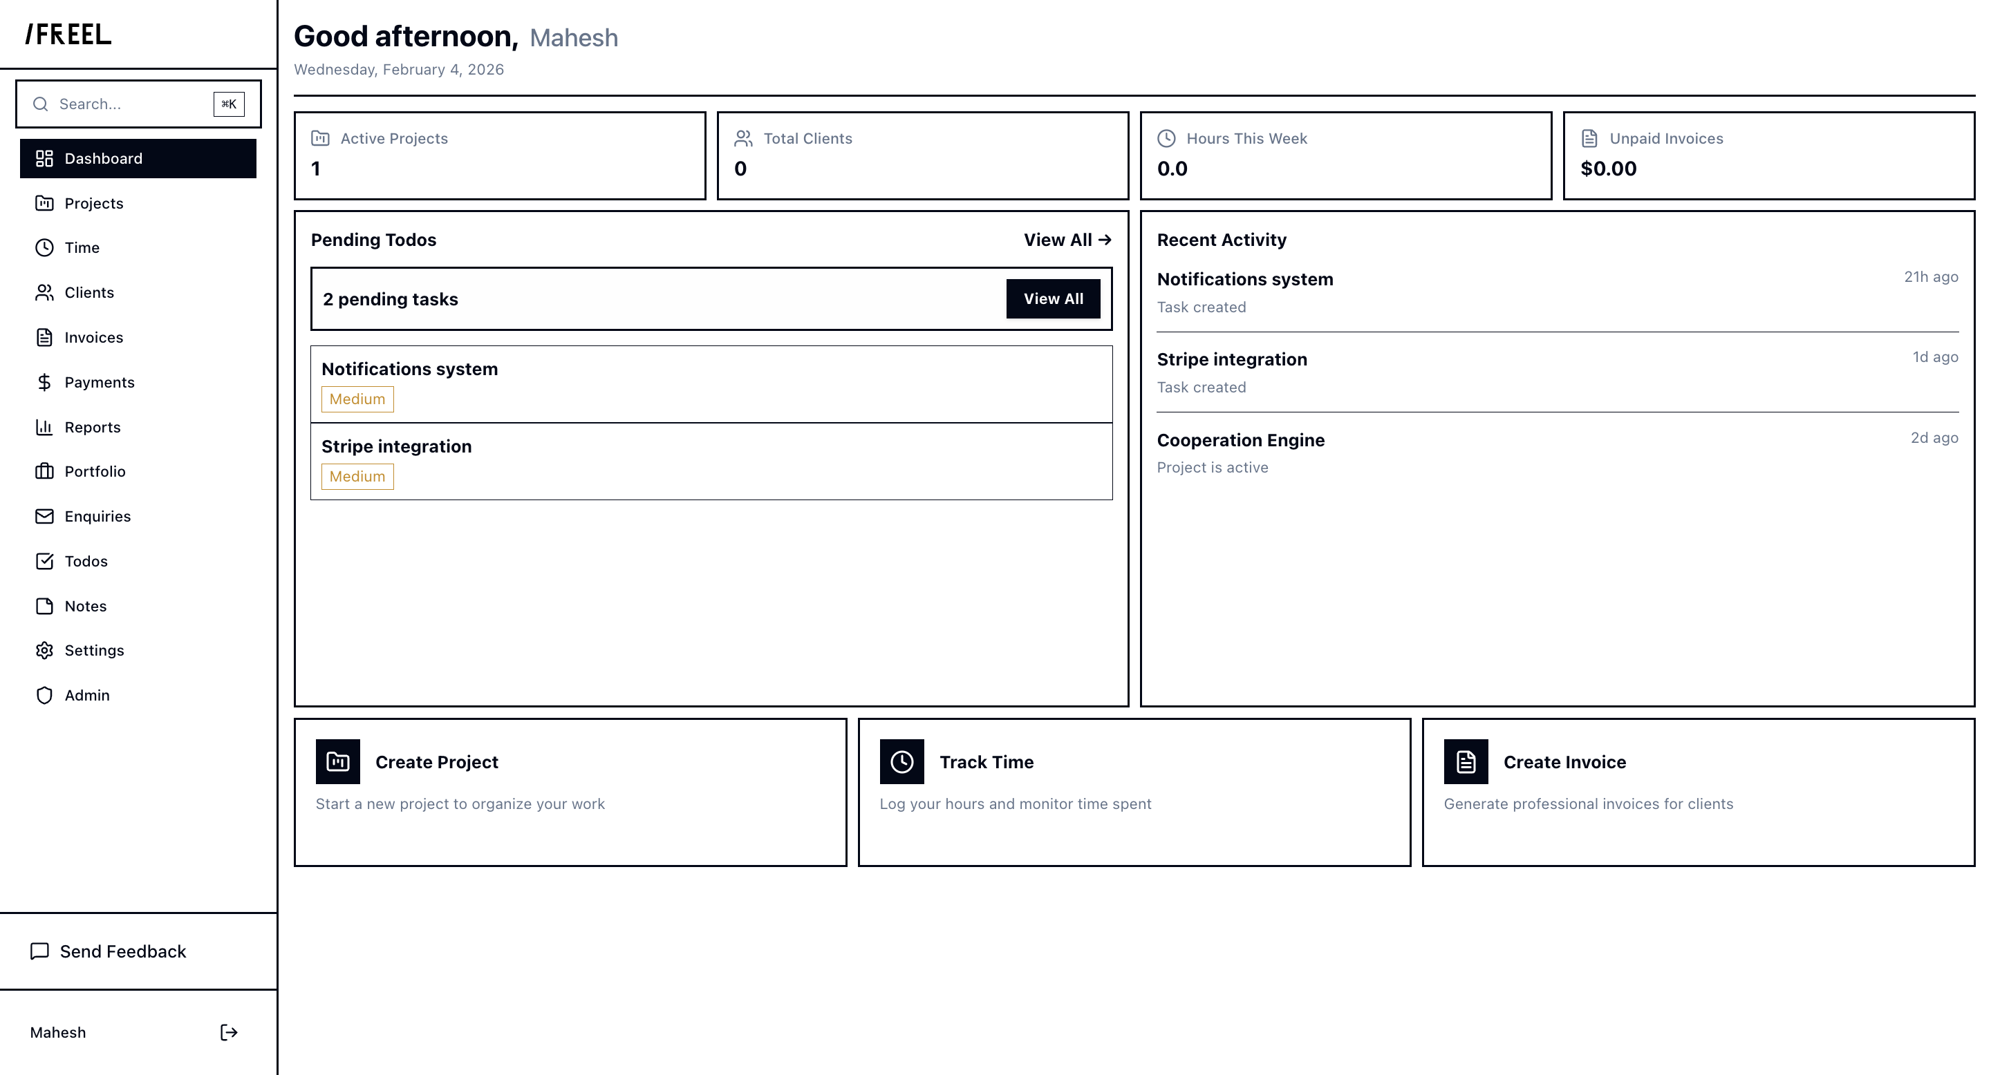
Task: Click the Portfolio briefcase icon
Action: 45,471
